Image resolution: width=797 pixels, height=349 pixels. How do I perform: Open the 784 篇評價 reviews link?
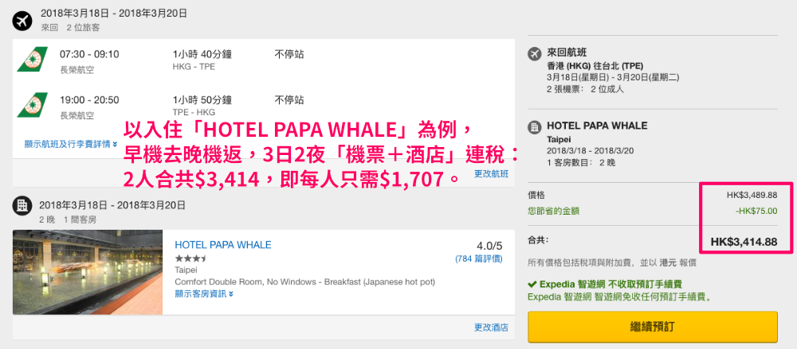[x=478, y=258]
